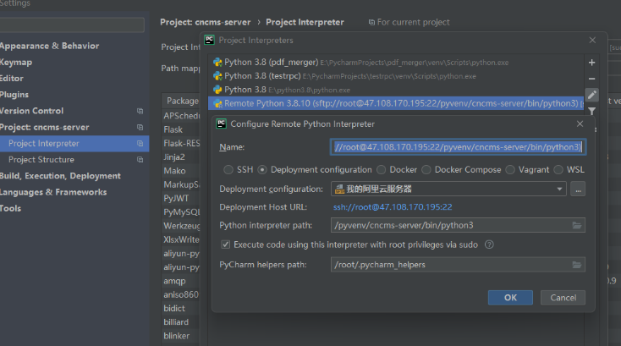The width and height of the screenshot is (621, 346).
Task: Add a new interpreter with plus icon
Action: coord(591,63)
